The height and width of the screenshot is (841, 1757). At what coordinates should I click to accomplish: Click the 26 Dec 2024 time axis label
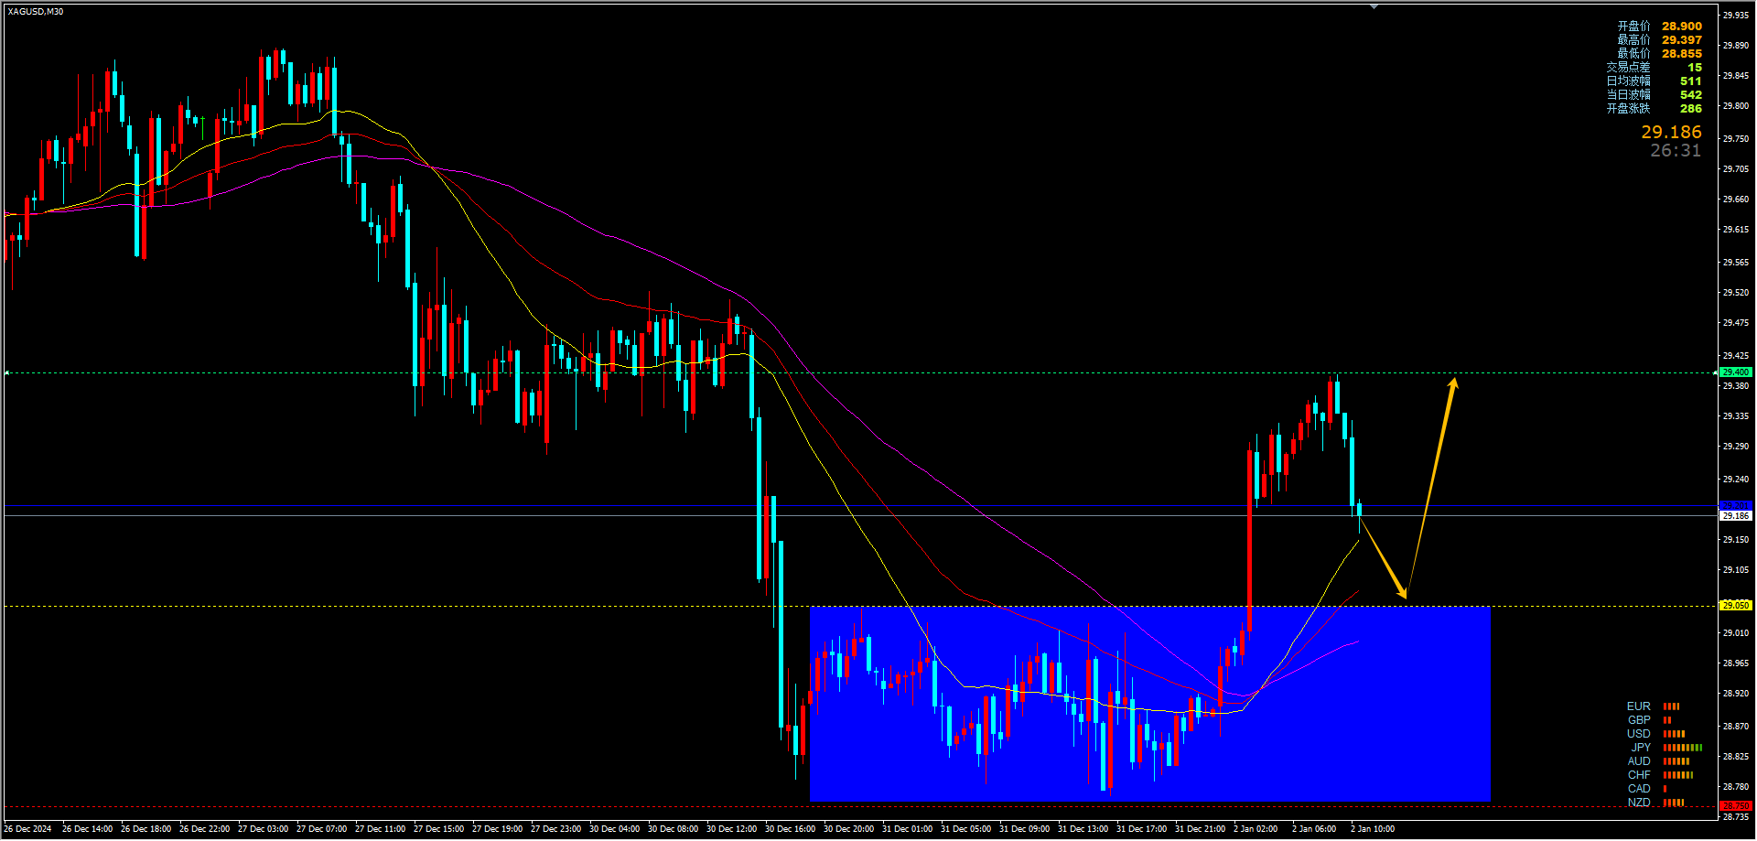pyautogui.click(x=27, y=829)
